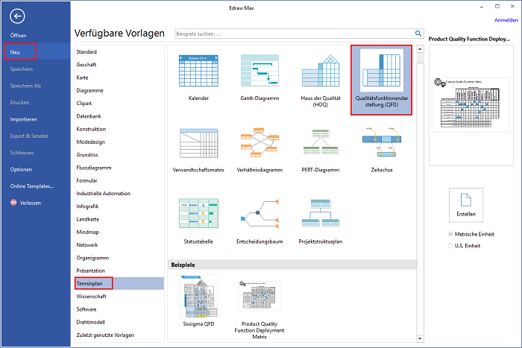Screen dimensions: 522x348
Task: Select the Karte category
Action: click(x=82, y=77)
